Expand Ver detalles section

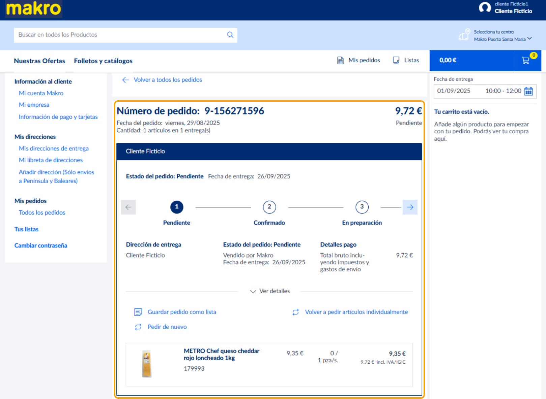pos(270,291)
